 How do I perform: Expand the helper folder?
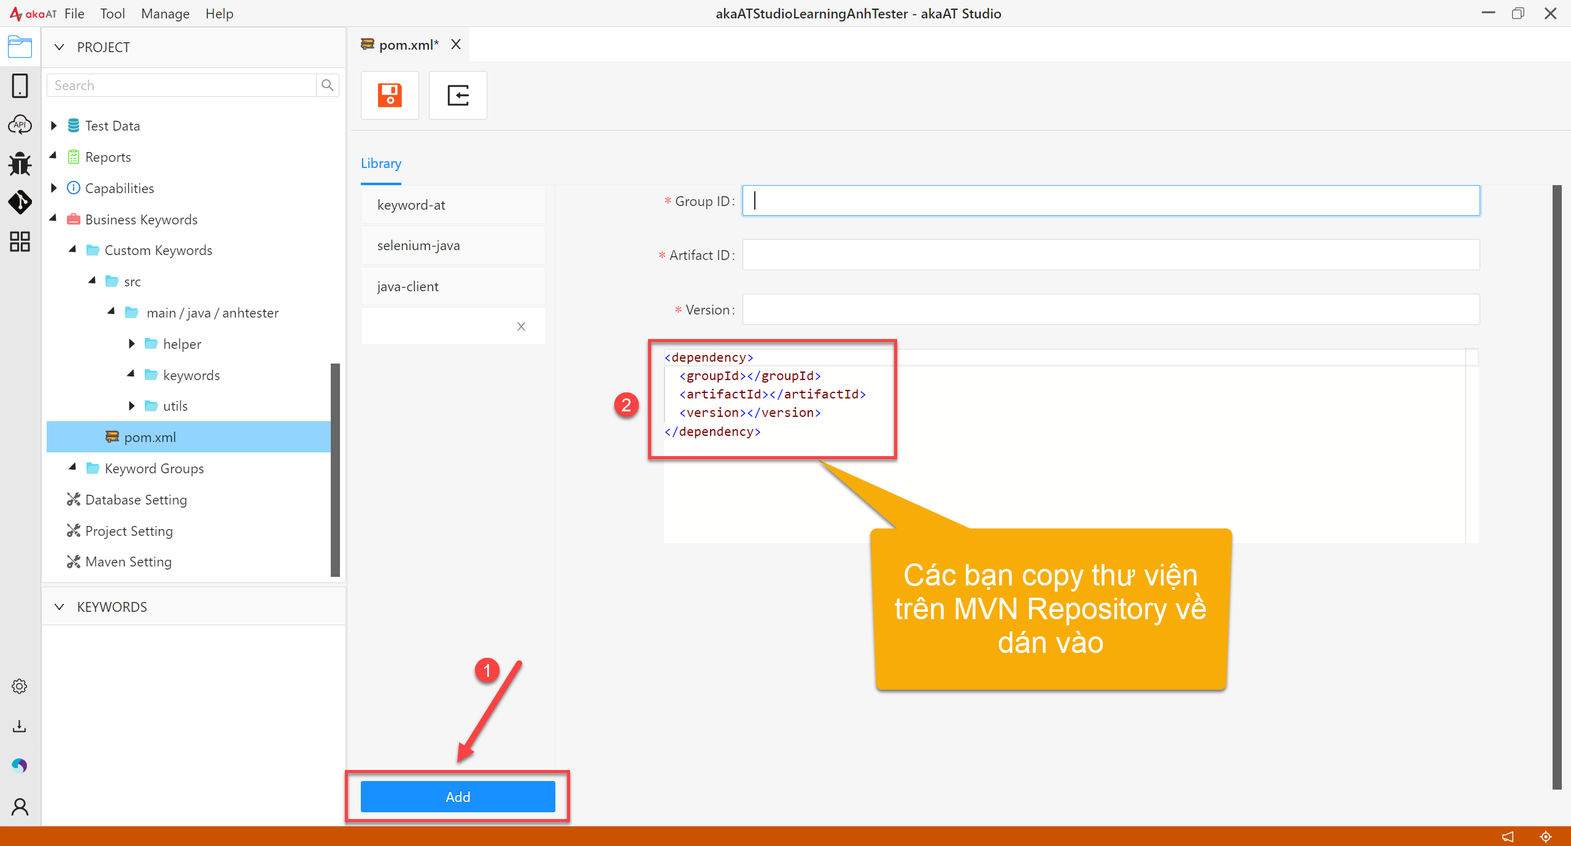pyautogui.click(x=131, y=344)
